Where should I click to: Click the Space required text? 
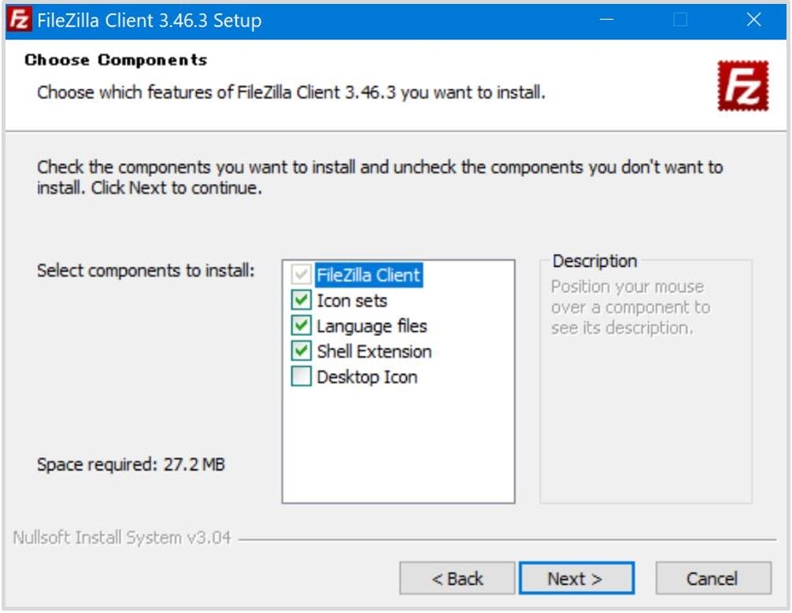click(x=130, y=464)
